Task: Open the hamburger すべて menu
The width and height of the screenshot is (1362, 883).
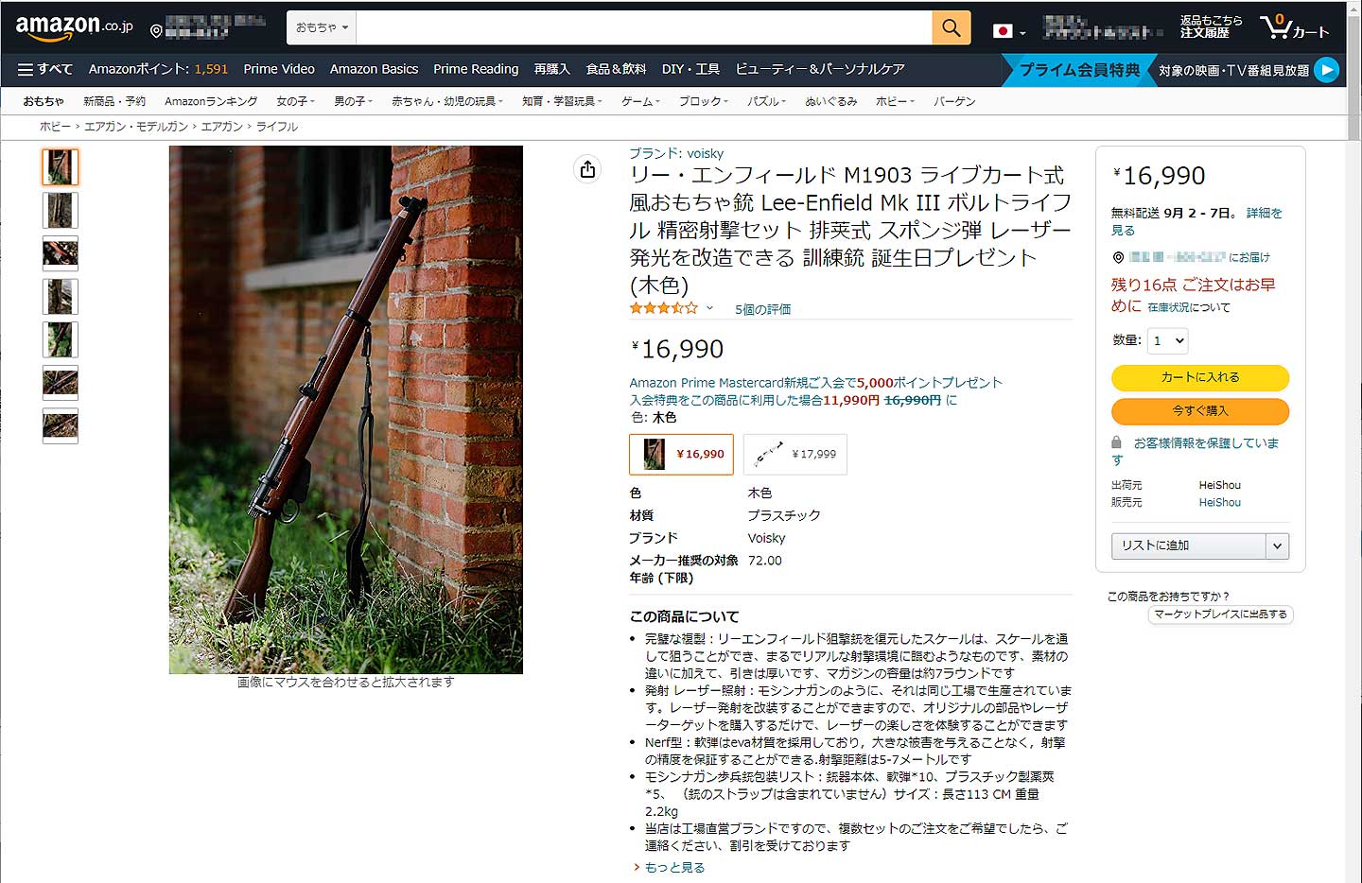Action: pyautogui.click(x=45, y=69)
